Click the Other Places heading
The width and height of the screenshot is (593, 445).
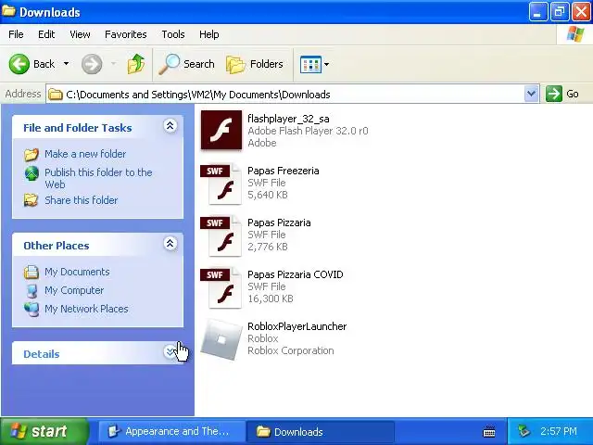coord(57,246)
